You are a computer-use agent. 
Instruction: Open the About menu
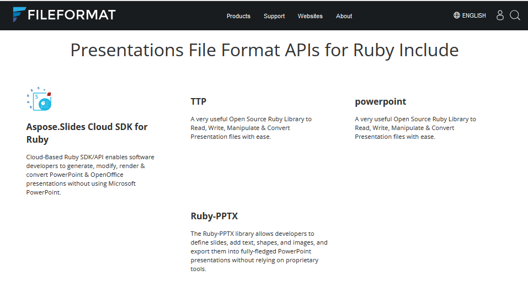coord(344,16)
